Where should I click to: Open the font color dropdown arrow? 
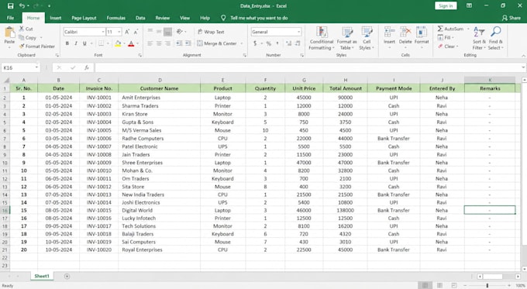click(137, 43)
